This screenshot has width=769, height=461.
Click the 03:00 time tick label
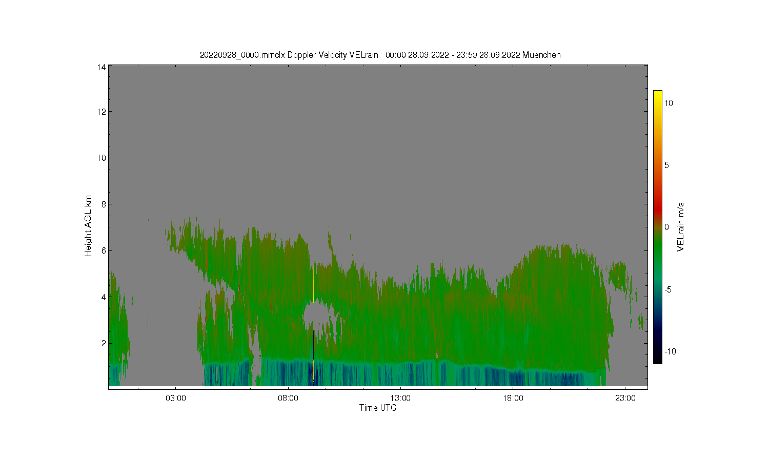point(176,399)
